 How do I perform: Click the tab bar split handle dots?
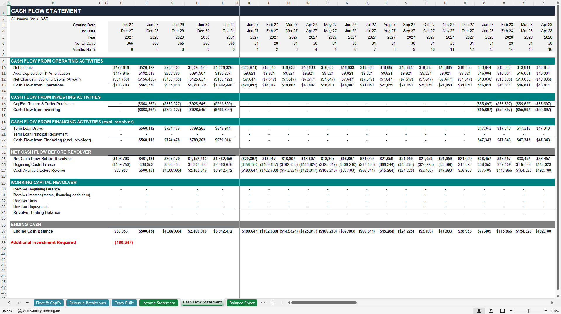282,303
